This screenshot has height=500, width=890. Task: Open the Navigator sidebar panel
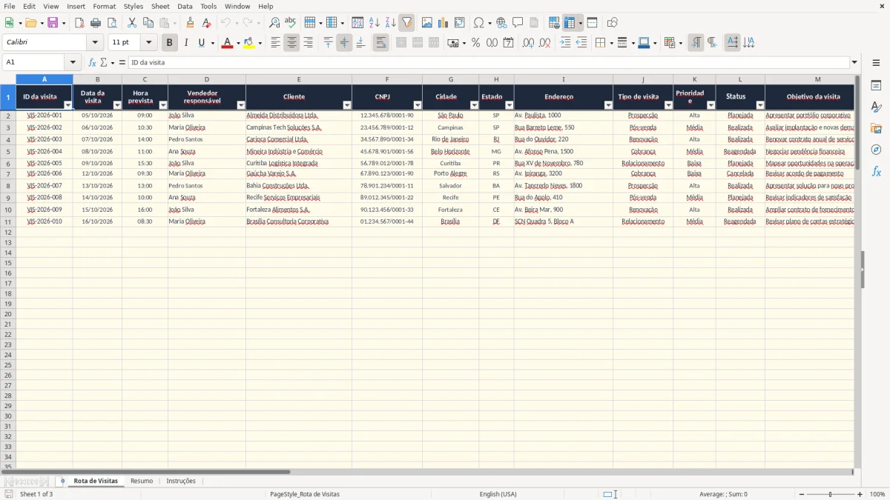876,150
